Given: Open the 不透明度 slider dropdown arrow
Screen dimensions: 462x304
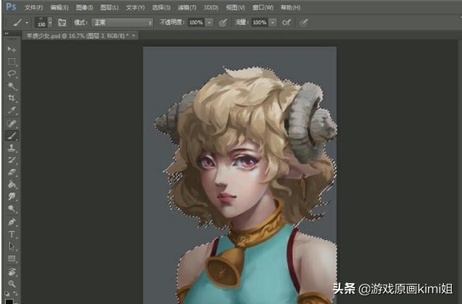Looking at the screenshot, I should 209,22.
